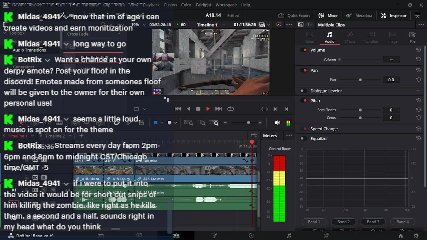
Task: Open the transform overlay dropdown arrow
Action: pos(144,109)
